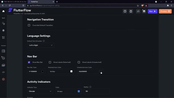Uncheck the Show Nav Bar checkbox
This screenshot has height=98, width=174.
[x=29, y=62]
